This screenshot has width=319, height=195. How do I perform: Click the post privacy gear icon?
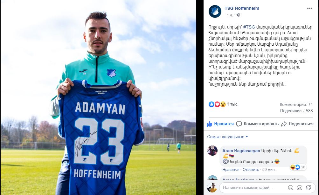[238, 15]
